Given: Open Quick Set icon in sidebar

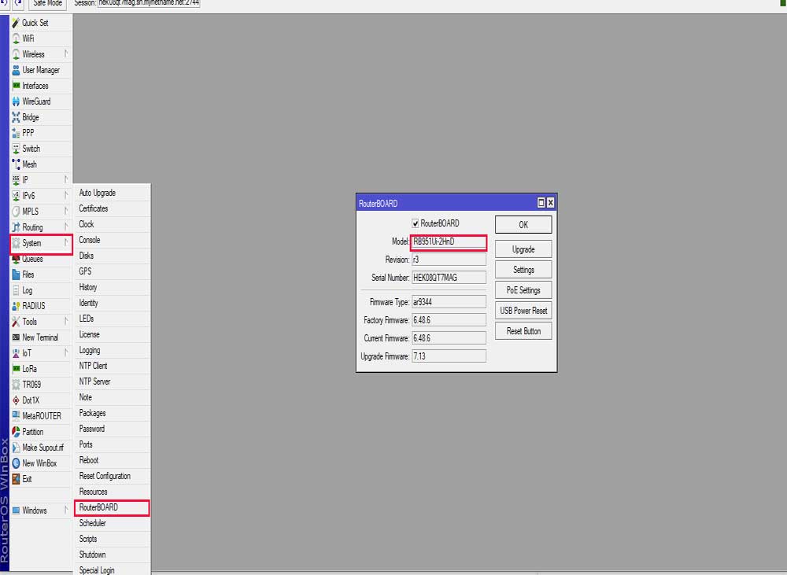Looking at the screenshot, I should pos(16,23).
